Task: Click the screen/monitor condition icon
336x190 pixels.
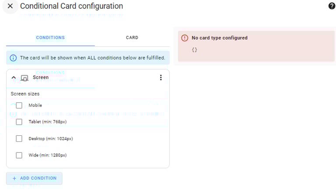Action: (x=24, y=78)
